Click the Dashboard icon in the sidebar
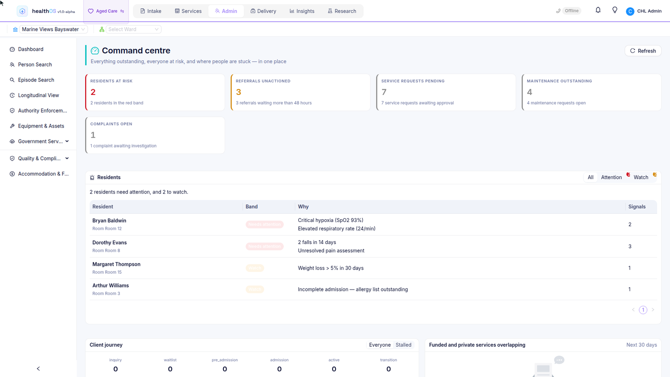This screenshot has width=670, height=377. 12,49
